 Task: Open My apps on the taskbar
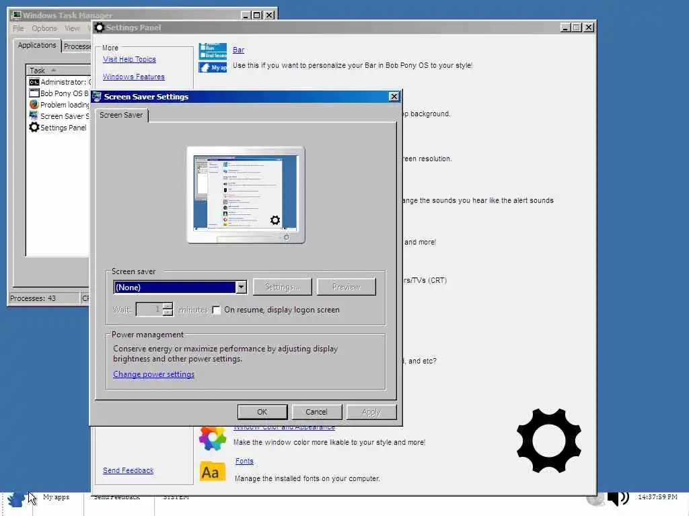[x=57, y=497]
